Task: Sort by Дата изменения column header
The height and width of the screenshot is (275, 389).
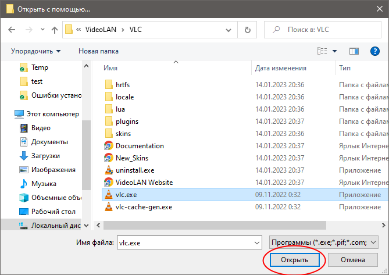Action: [x=281, y=68]
